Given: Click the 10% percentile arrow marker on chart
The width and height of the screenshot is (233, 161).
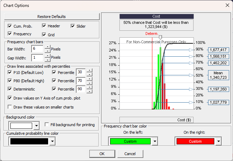Looking at the screenshot, I should click(x=191, y=102).
